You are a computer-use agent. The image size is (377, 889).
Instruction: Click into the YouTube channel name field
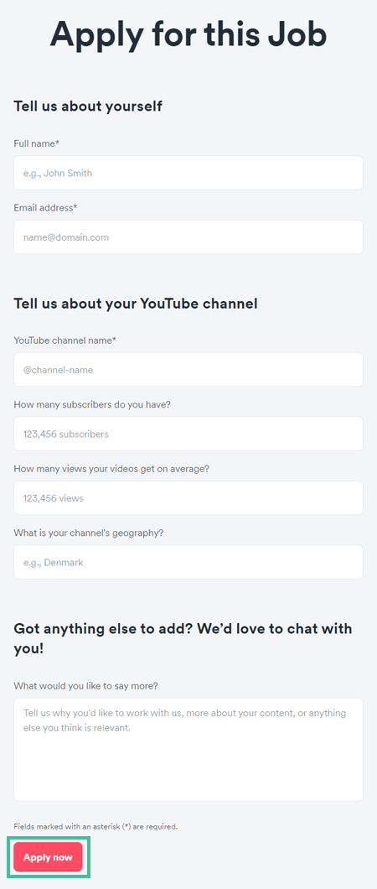tap(188, 370)
